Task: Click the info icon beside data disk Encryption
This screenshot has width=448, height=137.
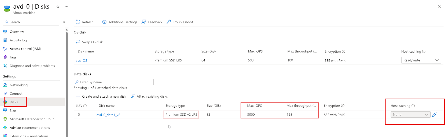Action: (x=343, y=106)
